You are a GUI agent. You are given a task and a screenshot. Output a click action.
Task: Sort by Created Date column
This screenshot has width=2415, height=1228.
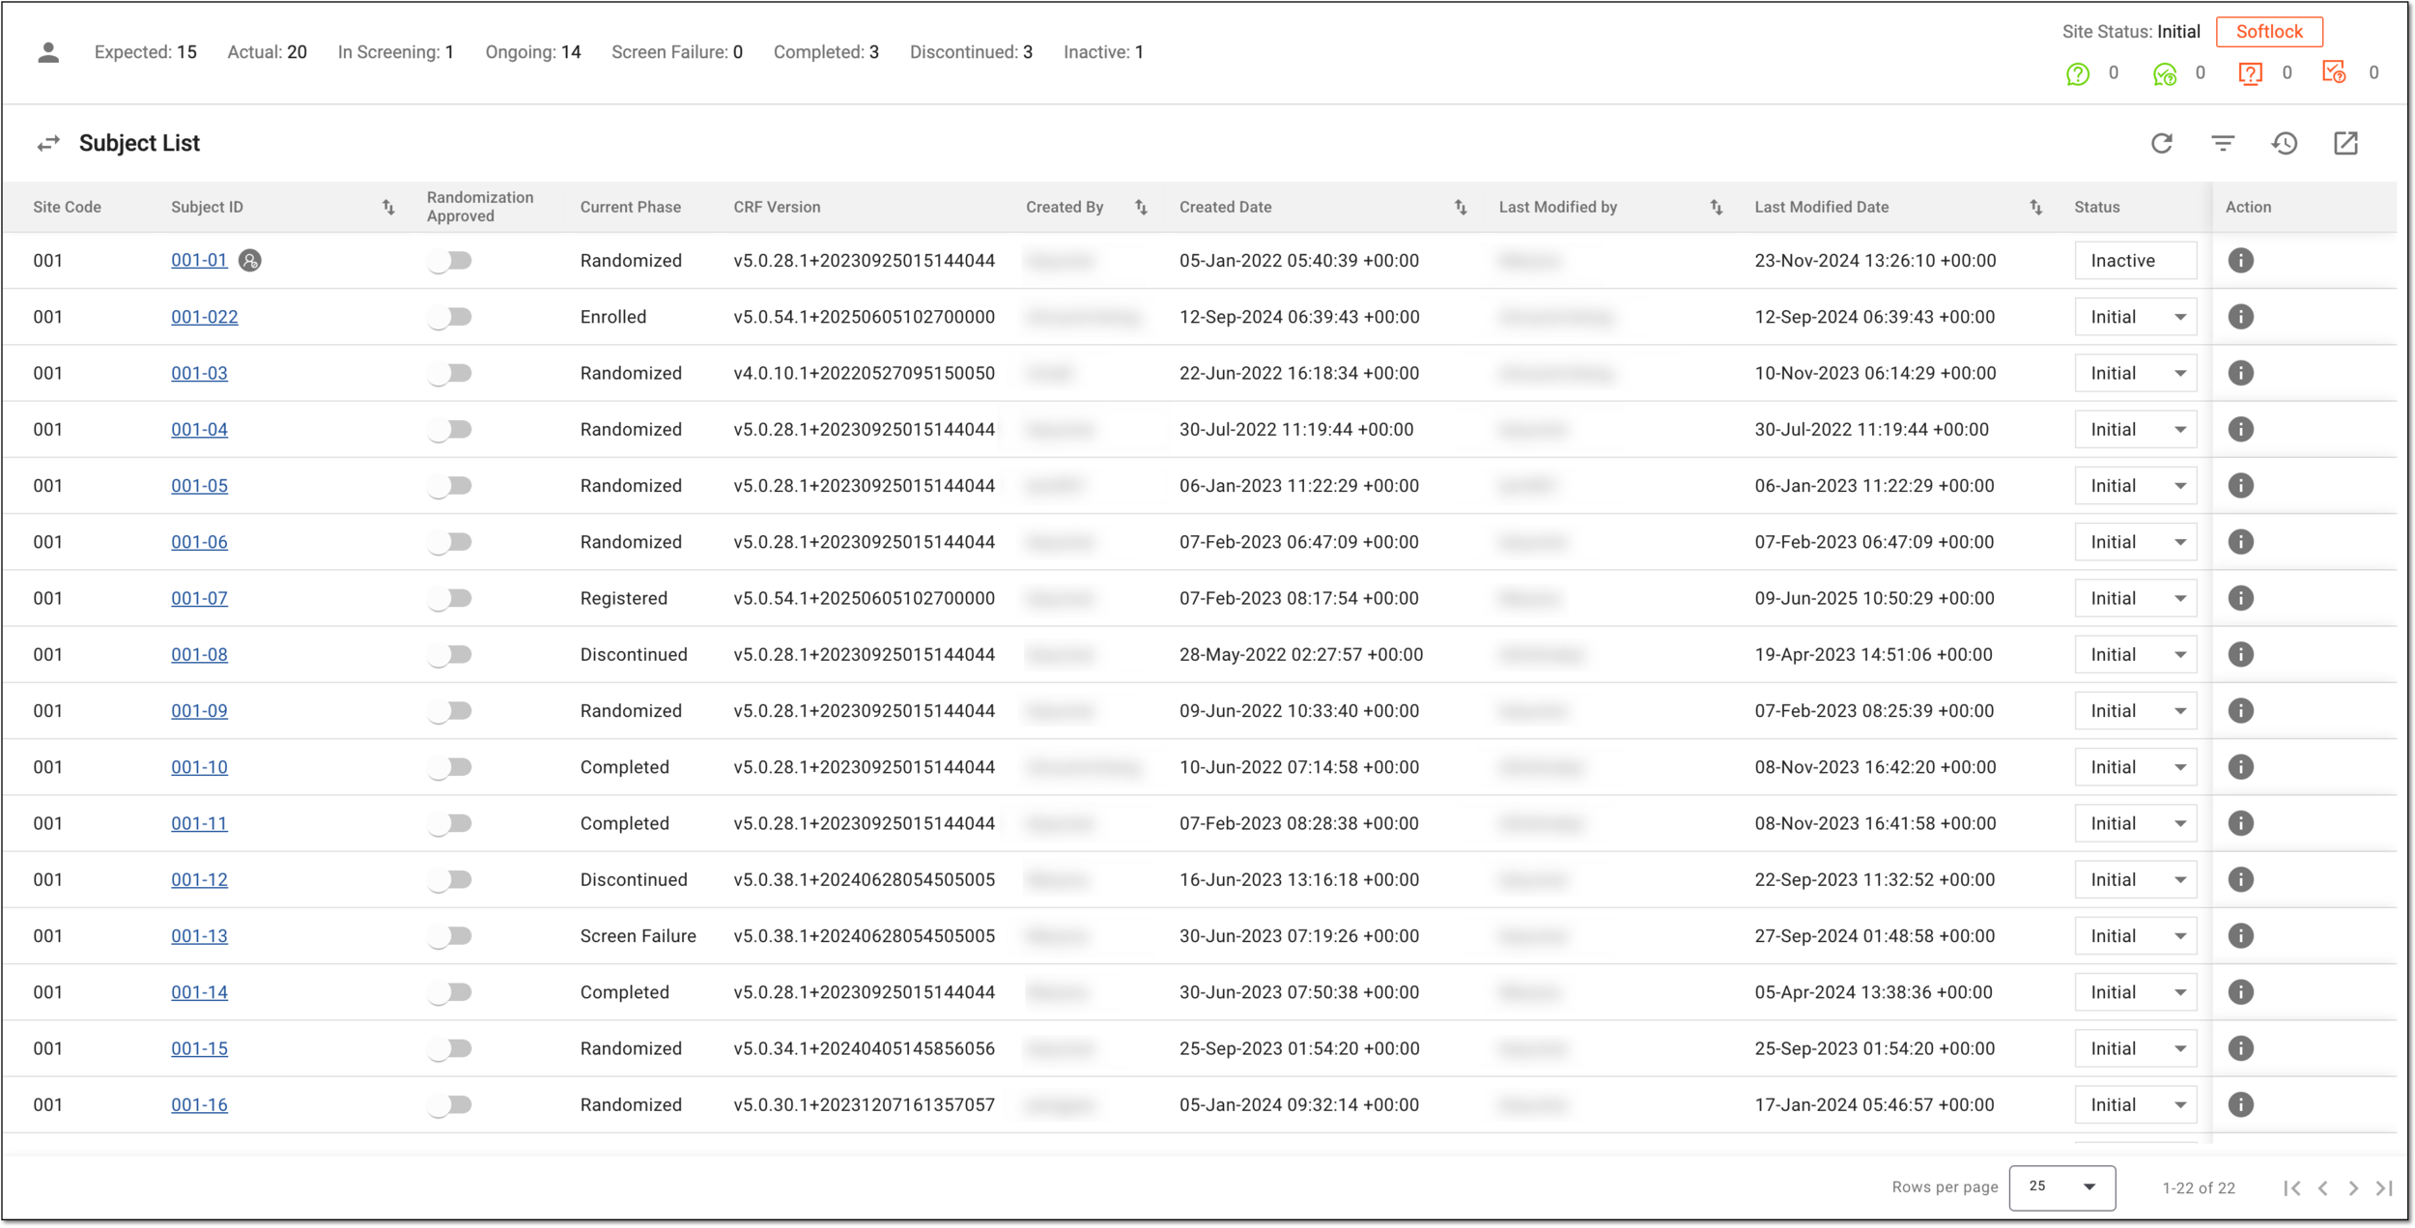[1461, 207]
